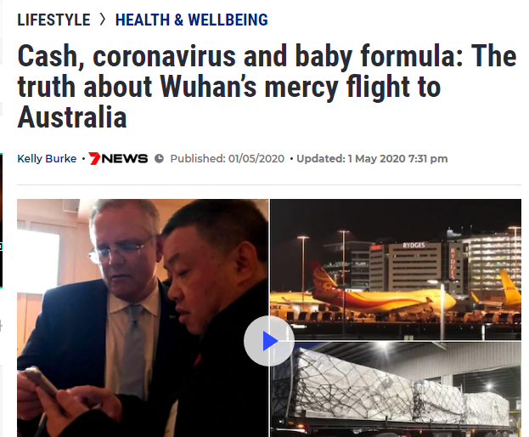Click the red 7 in the 7NEWS logo
529x437 pixels.
95,158
